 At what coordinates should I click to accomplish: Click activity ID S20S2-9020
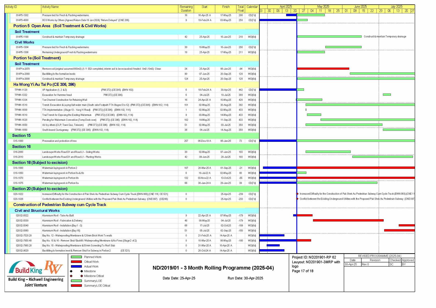point(22,251)
